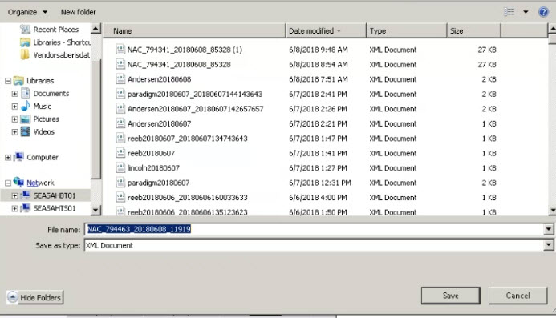
Task: Click the navigation pane scroll down arrow
Action: click(95, 210)
